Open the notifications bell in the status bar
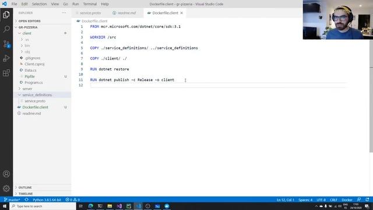The width and height of the screenshot is (373, 210). tap(367, 199)
